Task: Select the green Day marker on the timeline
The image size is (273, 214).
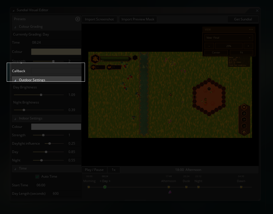Action: point(105,187)
